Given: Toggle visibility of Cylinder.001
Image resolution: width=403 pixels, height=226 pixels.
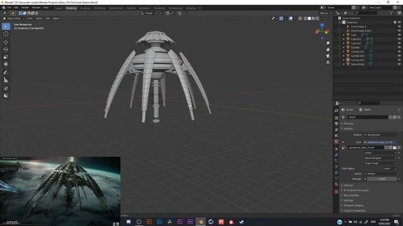Looking at the screenshot, I should tap(399, 51).
